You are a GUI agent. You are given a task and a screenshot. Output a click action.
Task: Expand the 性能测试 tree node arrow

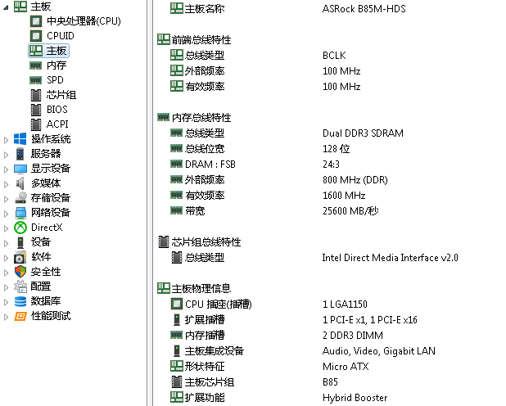[6, 317]
